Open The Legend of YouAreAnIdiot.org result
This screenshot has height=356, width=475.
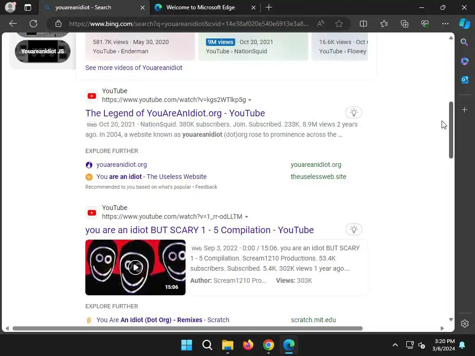[x=175, y=113]
